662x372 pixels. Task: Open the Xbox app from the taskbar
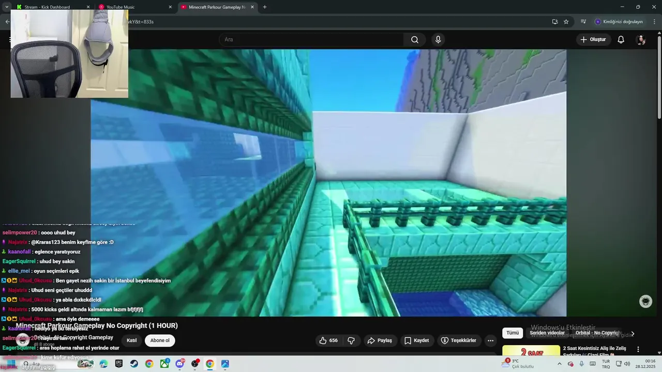click(x=164, y=364)
